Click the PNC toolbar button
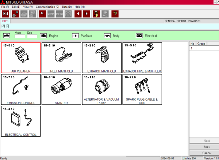The height and width of the screenshot is (160, 219). click(59, 14)
